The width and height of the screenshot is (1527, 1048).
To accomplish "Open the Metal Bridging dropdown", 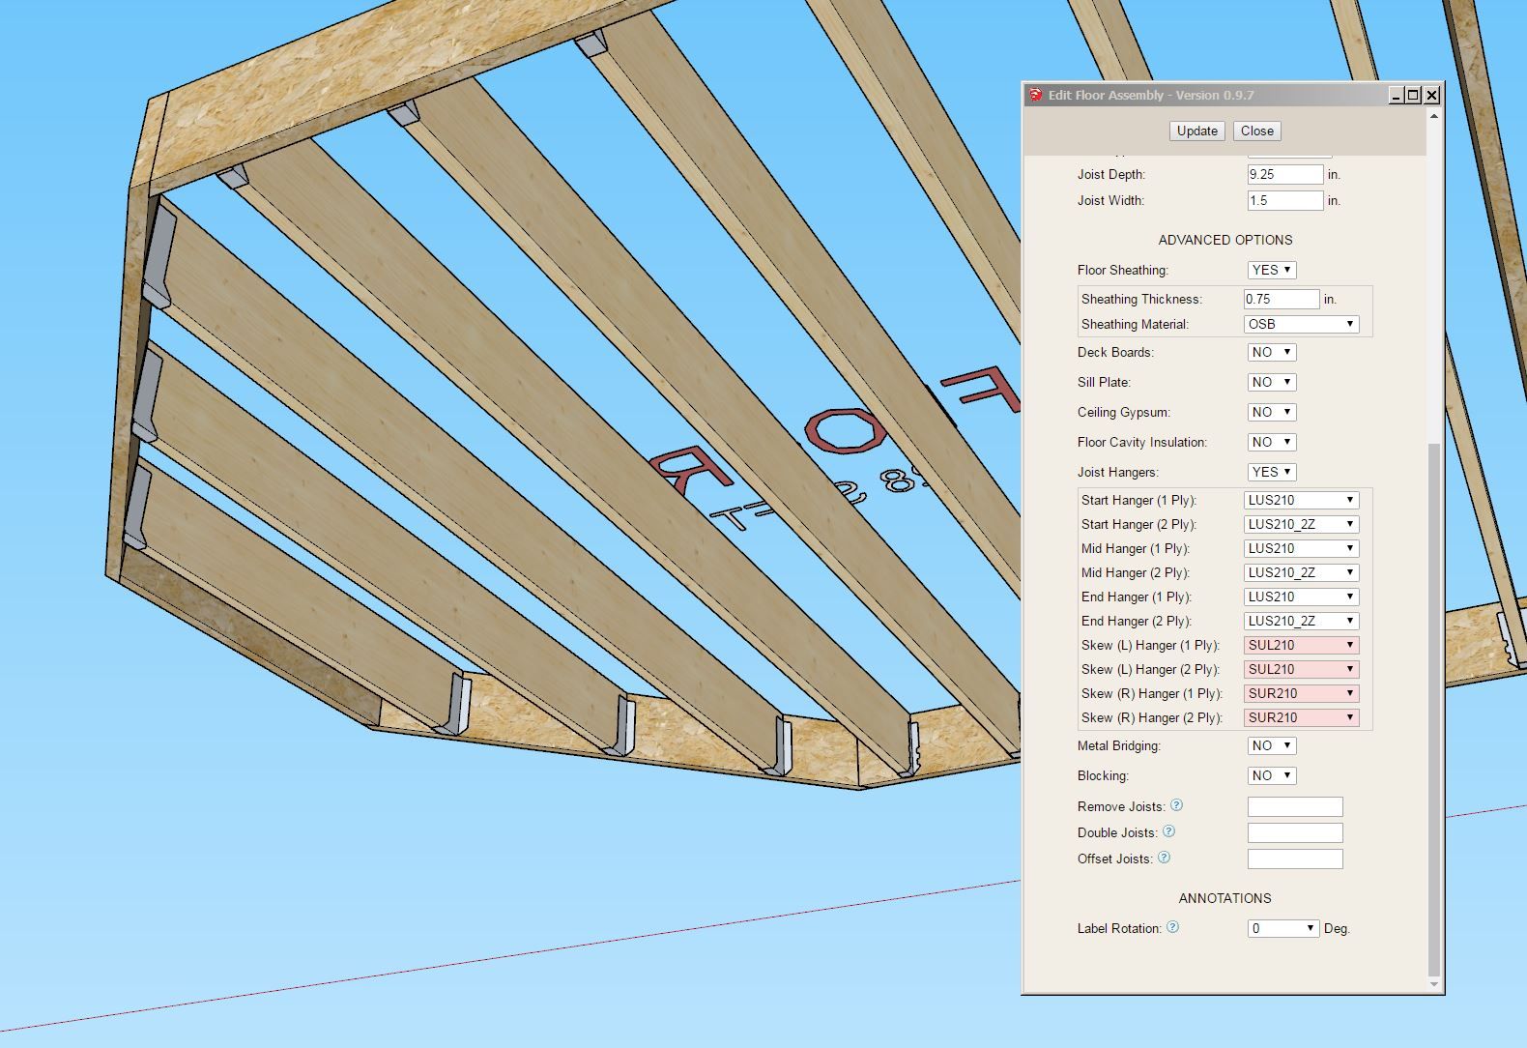I will click(x=1272, y=745).
